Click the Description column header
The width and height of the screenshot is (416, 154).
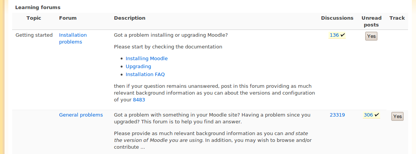tap(129, 18)
